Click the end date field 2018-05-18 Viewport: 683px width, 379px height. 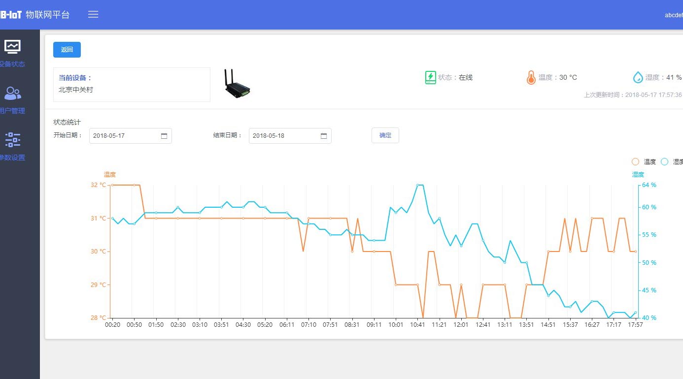(x=283, y=136)
